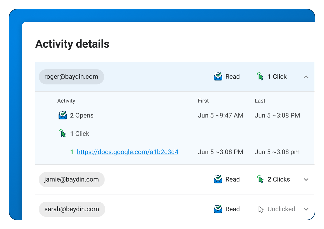Viewport: 324px width, 229px height.
Task: Click the Activity column header
Action: pos(66,101)
